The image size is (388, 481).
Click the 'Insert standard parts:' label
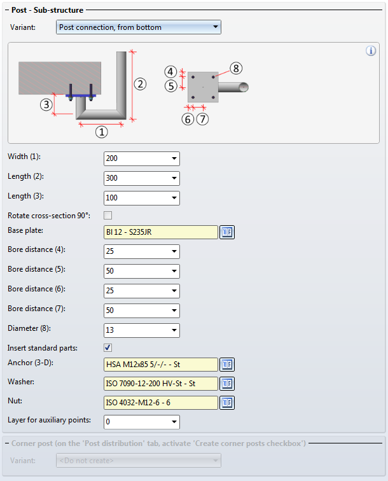tap(43, 348)
